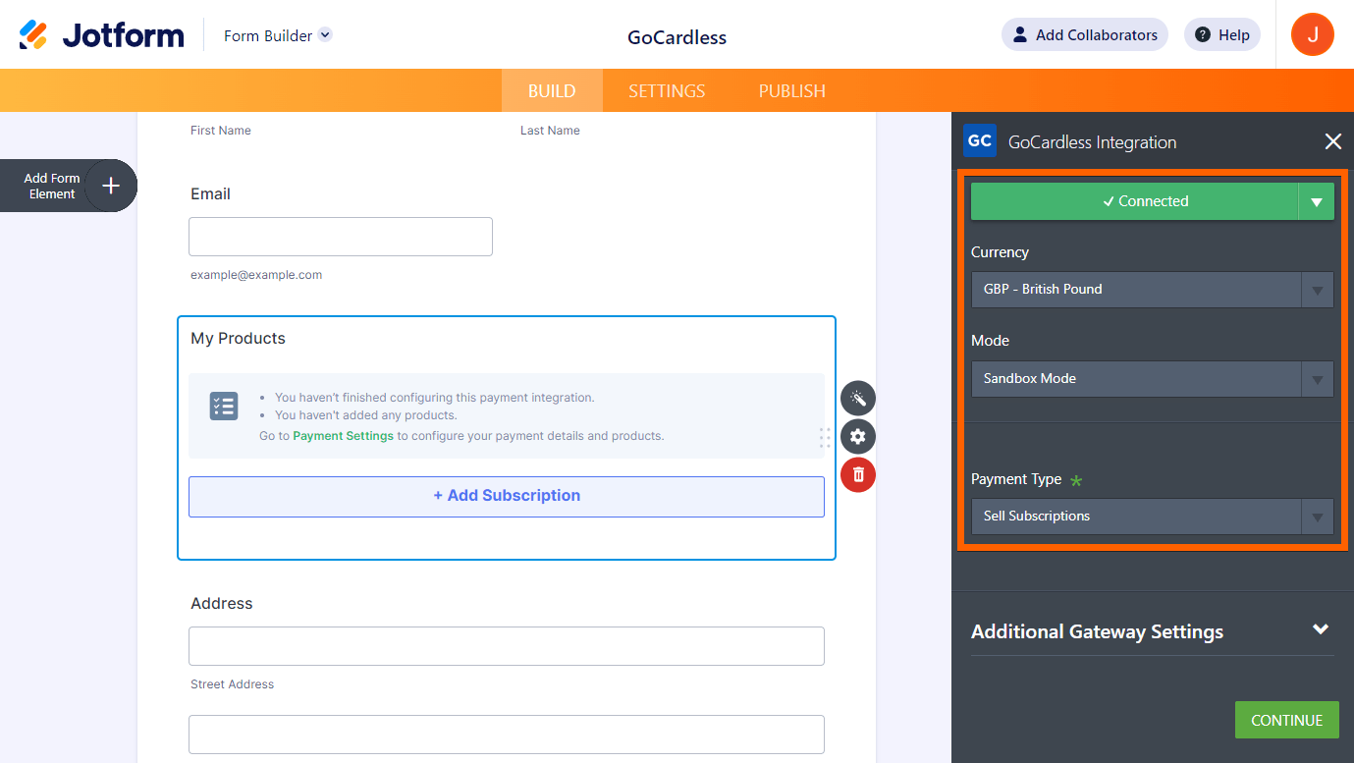Click the GoCardless form title
The image size is (1354, 763).
(x=677, y=38)
